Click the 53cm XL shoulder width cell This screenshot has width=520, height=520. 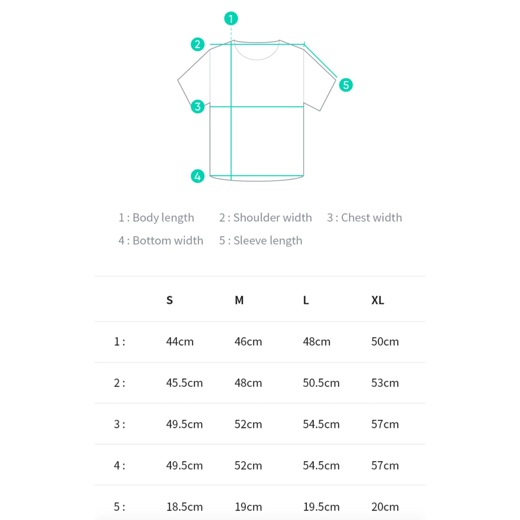pos(385,383)
